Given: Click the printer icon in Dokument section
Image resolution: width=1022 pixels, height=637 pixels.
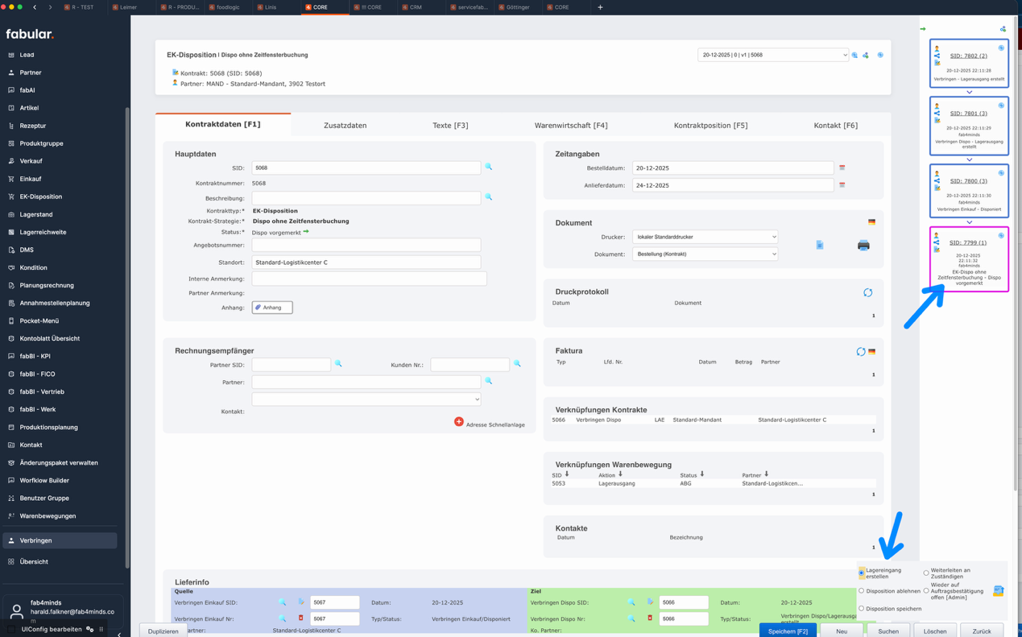Looking at the screenshot, I should click(863, 246).
